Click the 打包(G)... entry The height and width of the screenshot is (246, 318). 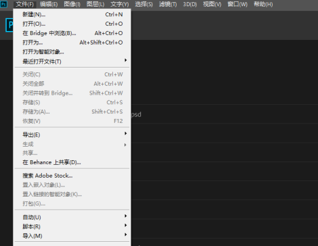pos(72,204)
